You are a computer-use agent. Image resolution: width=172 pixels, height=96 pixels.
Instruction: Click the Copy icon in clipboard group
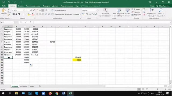9,12
